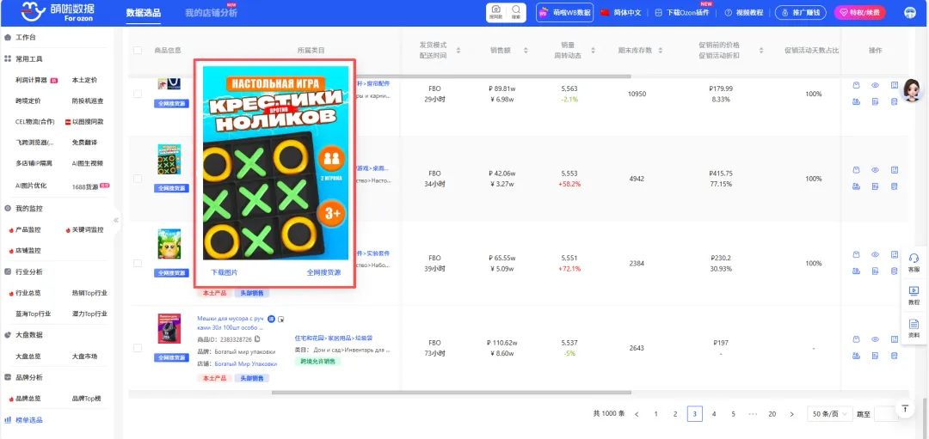
Task: Open 客服 customer service widget
Action: click(914, 262)
